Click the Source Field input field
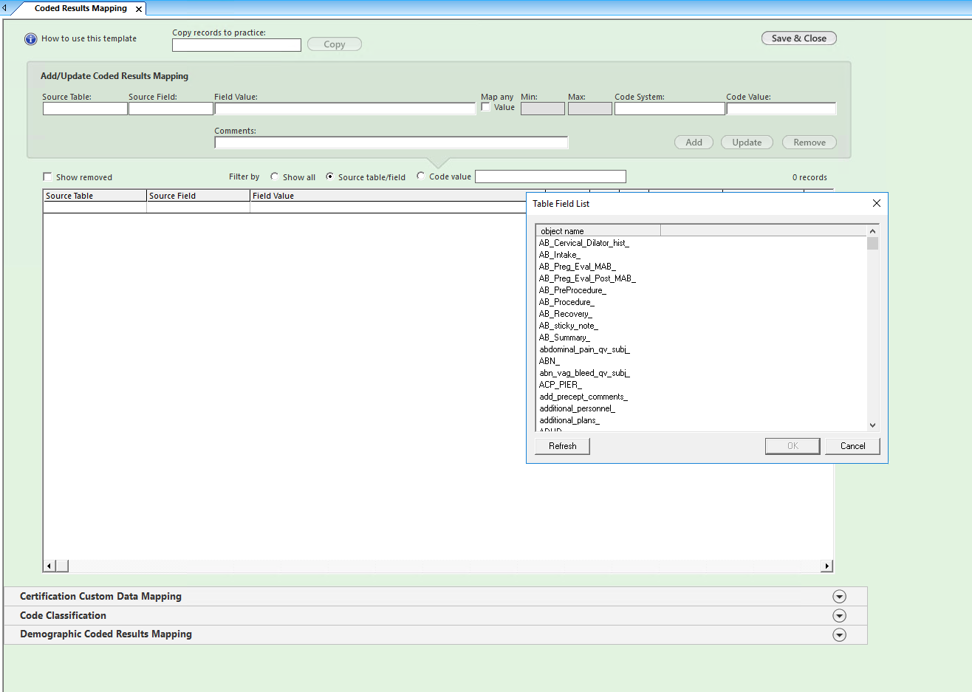The height and width of the screenshot is (692, 972). (x=171, y=109)
